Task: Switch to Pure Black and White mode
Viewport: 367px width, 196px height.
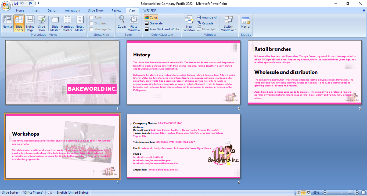Action: 162,29
